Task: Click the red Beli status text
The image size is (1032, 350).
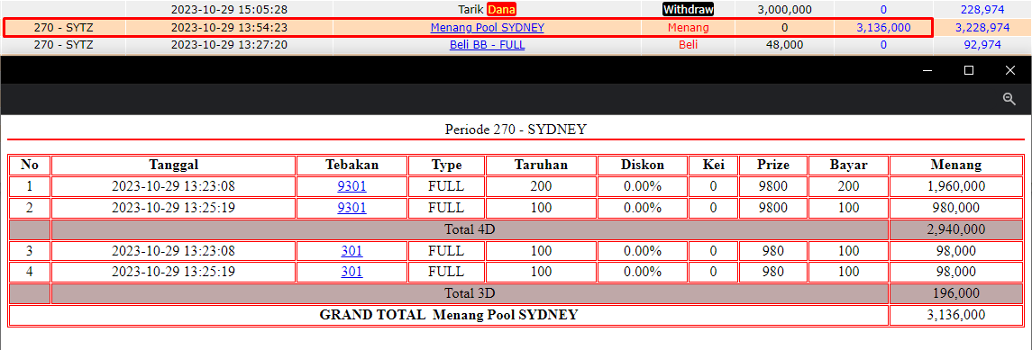Action: coord(689,45)
